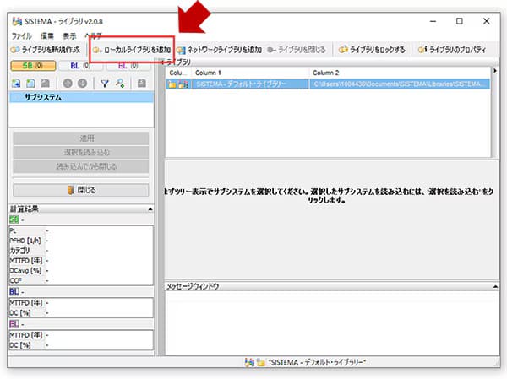Click the status bar library name text
This screenshot has height=379, width=507.
[317, 362]
